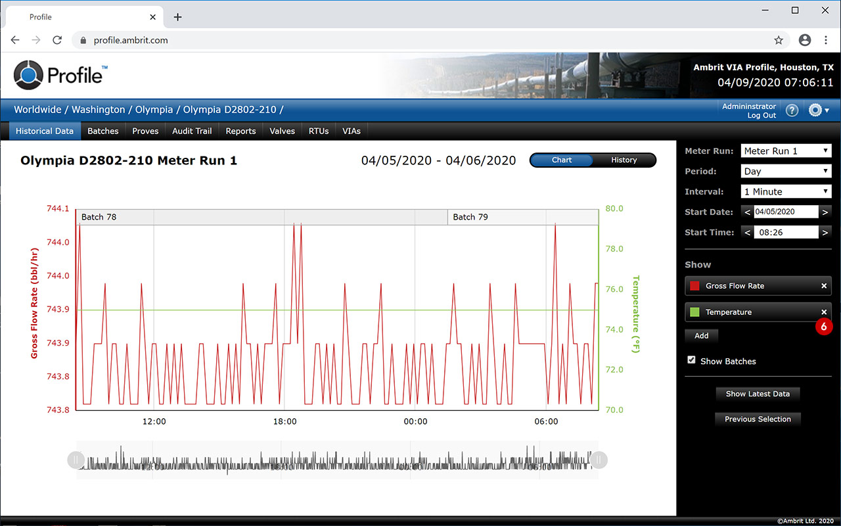Open the Interval dropdown
This screenshot has width=841, height=526.
786,191
